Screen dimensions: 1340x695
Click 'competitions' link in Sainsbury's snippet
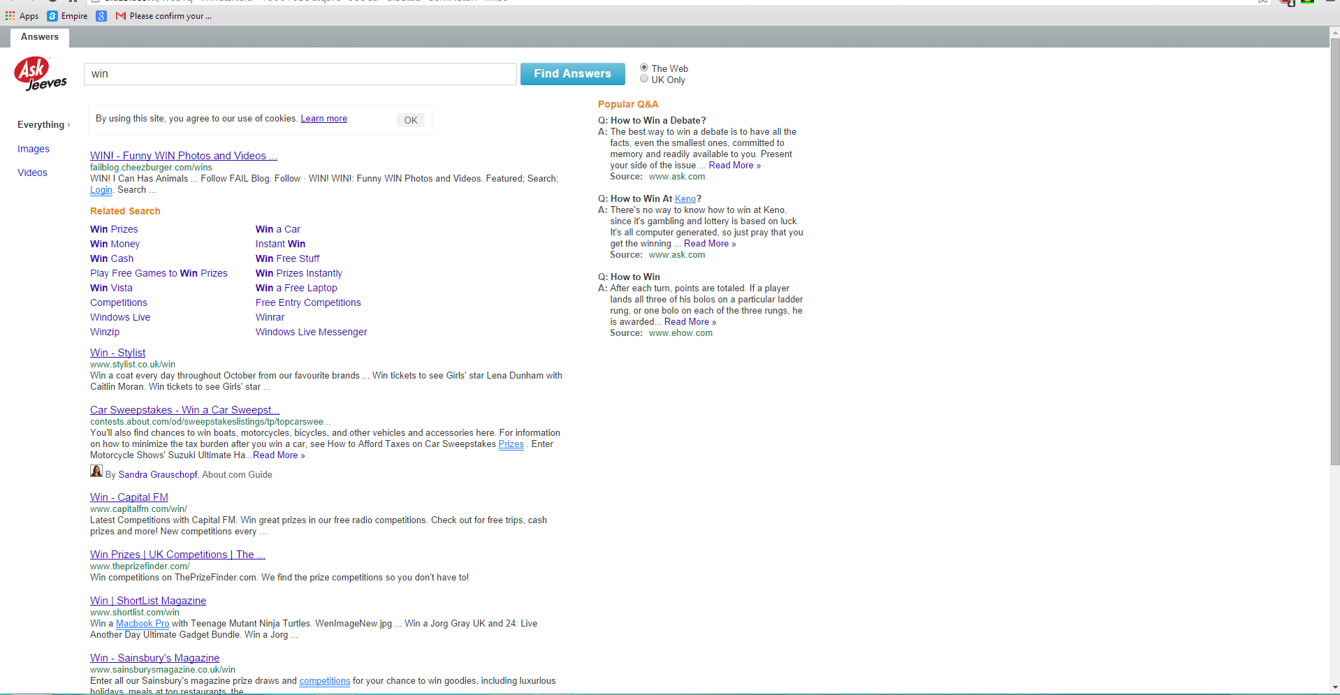click(x=325, y=681)
